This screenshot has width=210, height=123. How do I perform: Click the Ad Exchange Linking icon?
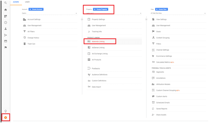pos(89,54)
